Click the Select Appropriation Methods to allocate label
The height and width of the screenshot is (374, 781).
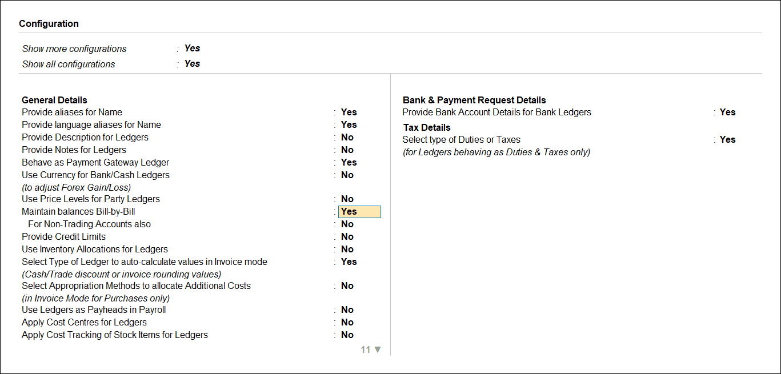point(137,286)
